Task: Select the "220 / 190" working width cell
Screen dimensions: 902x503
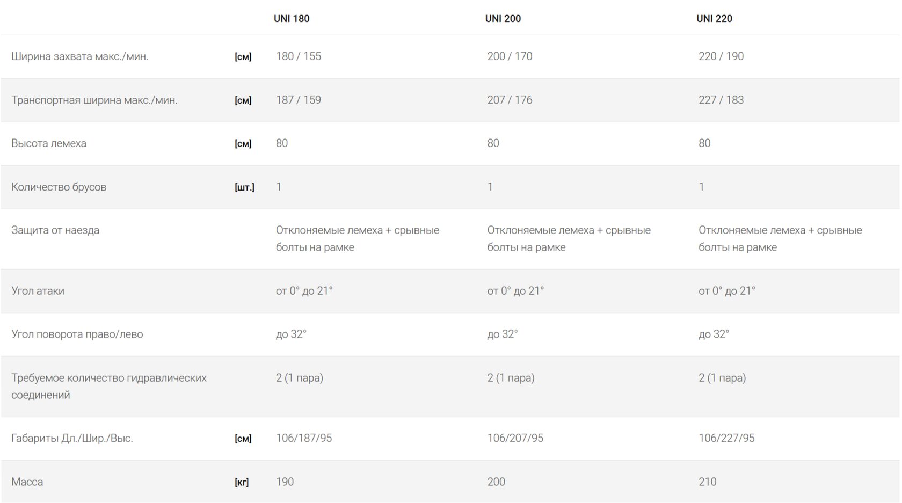Action: (721, 56)
